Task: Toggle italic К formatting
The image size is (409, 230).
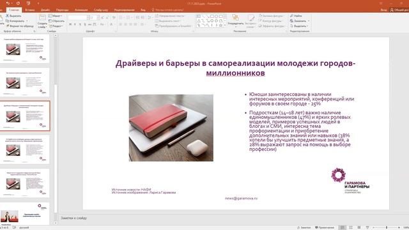Action: (x=75, y=24)
